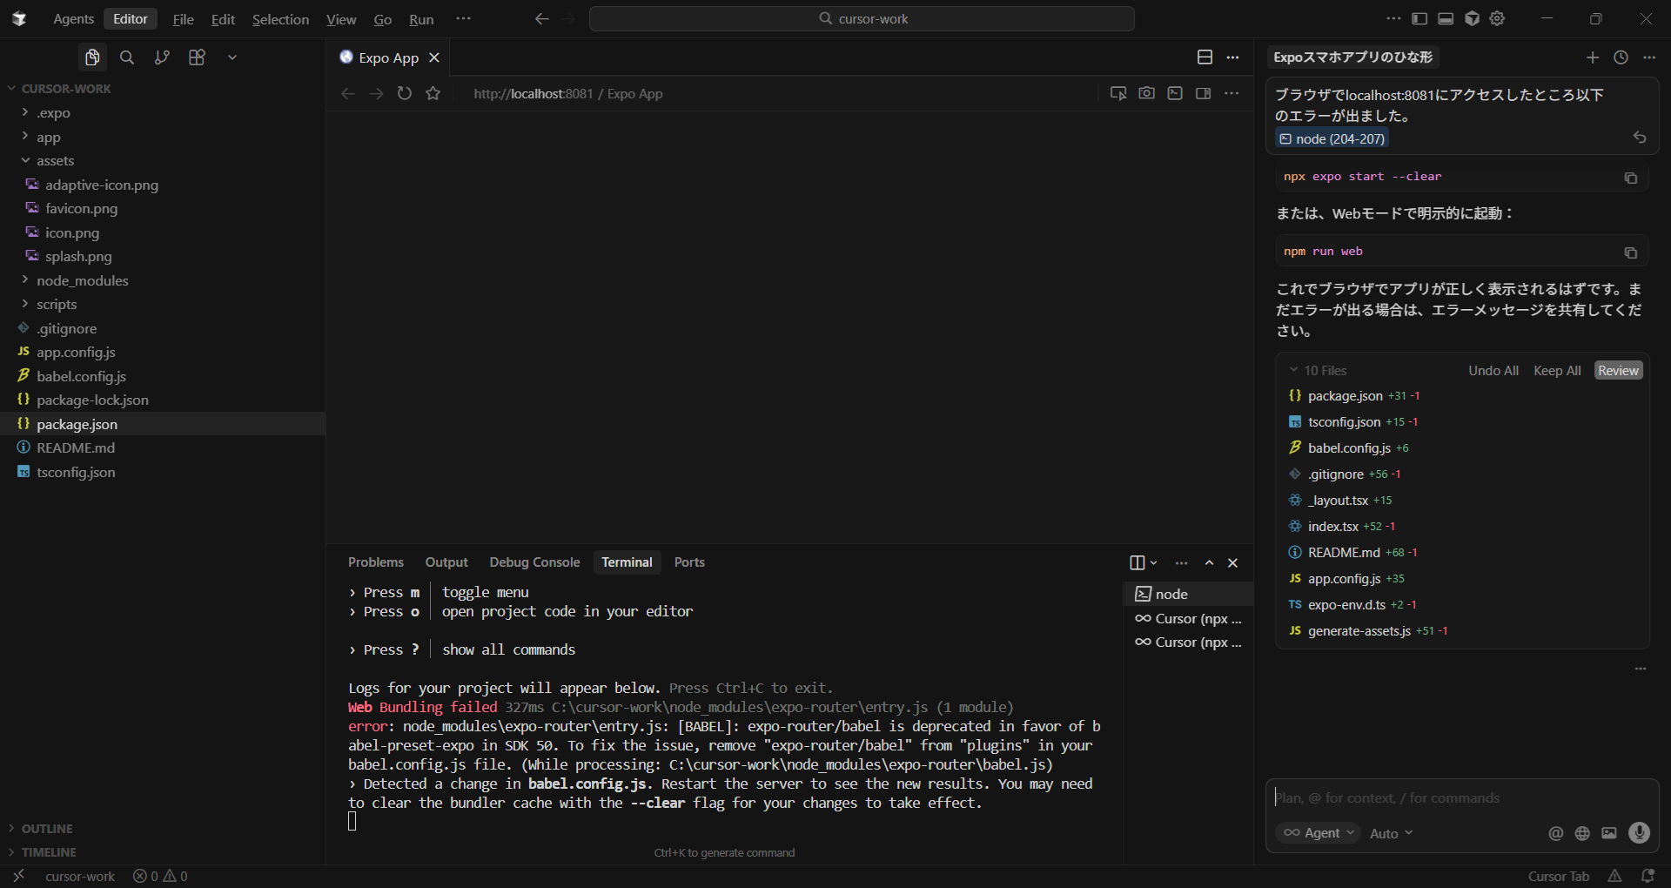Toggle the bottom panel layout button
Viewport: 1671px width, 888px height.
[x=1446, y=18]
